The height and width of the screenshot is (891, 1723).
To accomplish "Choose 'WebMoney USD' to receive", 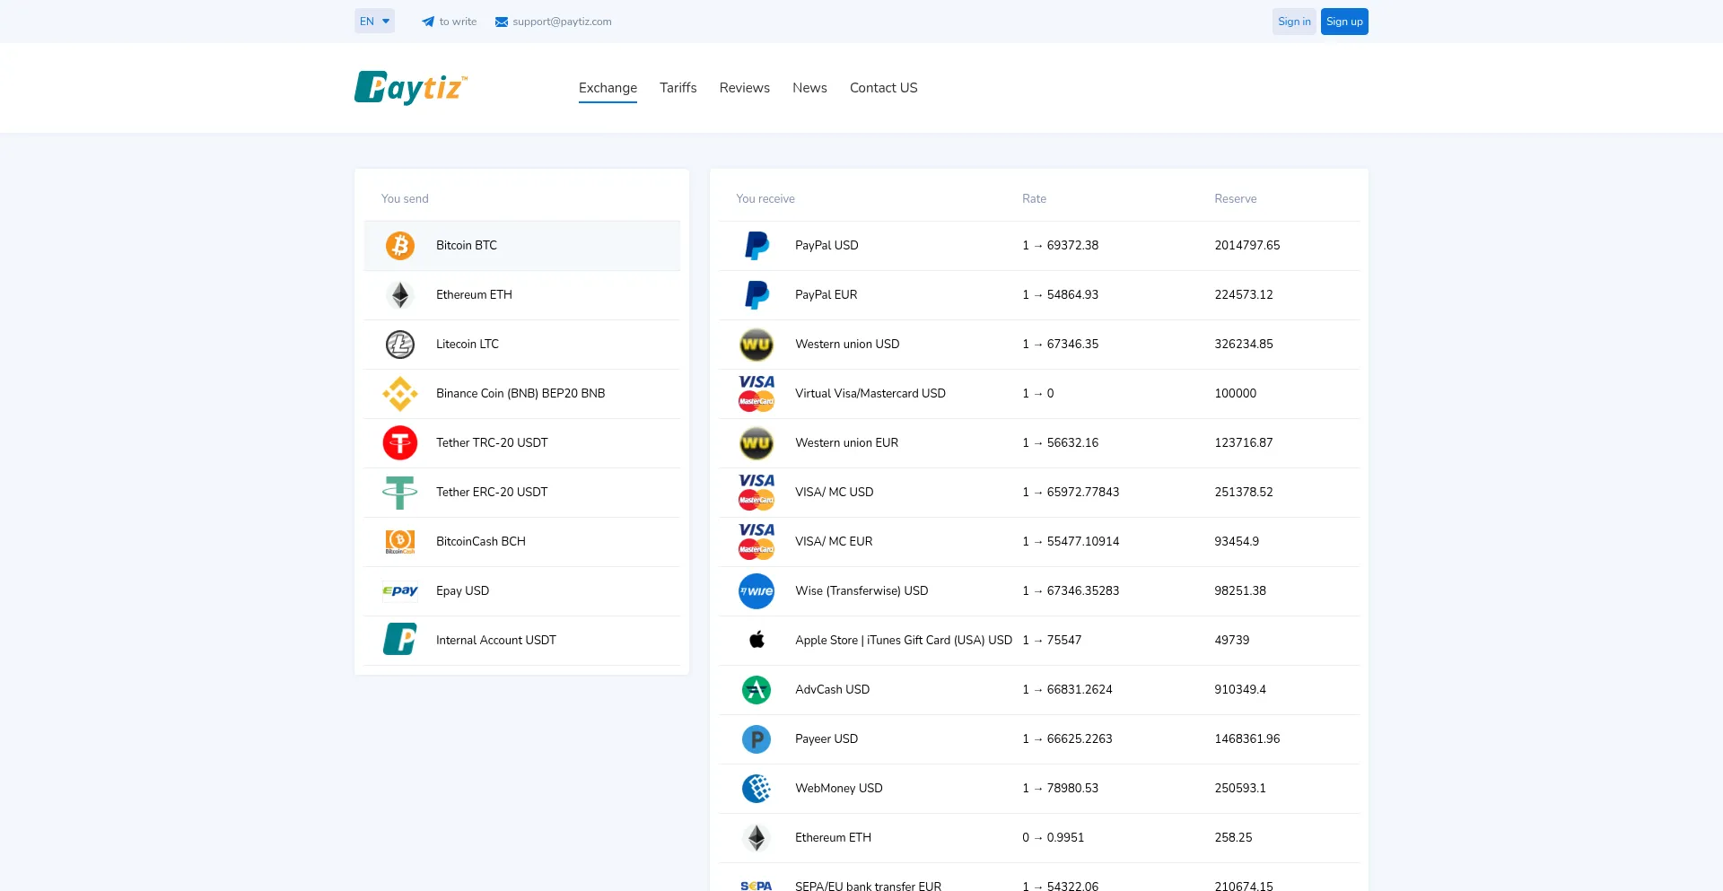I will click(1039, 789).
